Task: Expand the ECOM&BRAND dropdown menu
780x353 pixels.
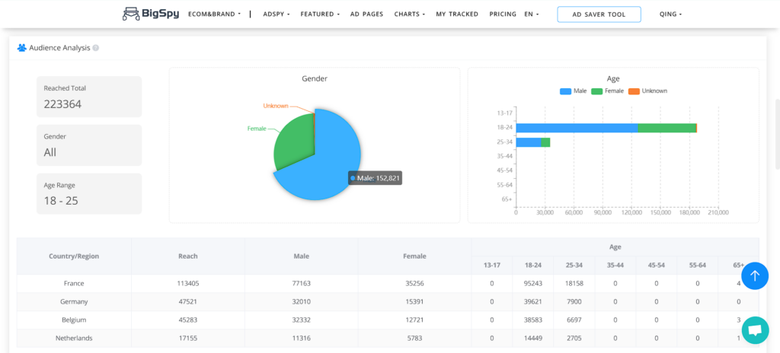Action: pos(214,14)
